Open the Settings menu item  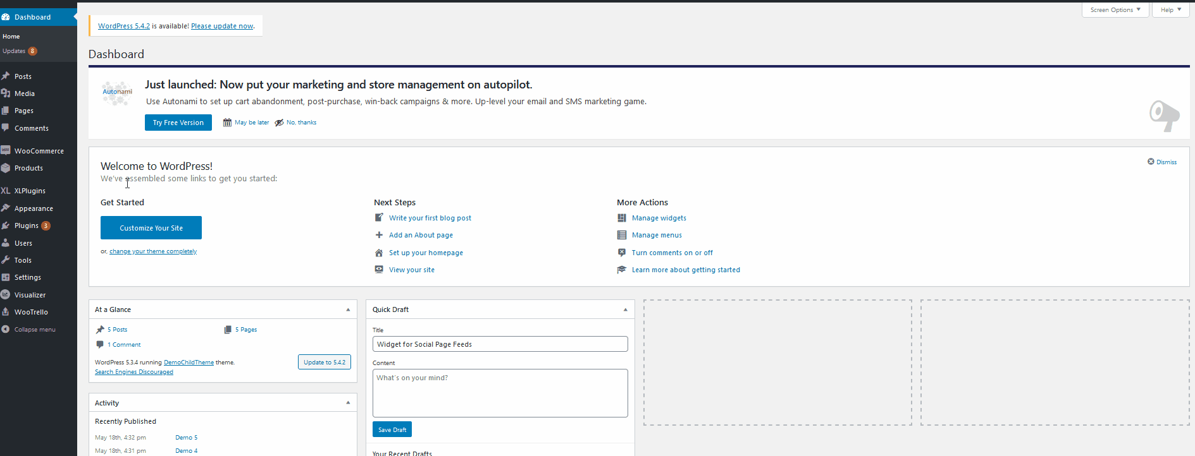[x=39, y=277]
